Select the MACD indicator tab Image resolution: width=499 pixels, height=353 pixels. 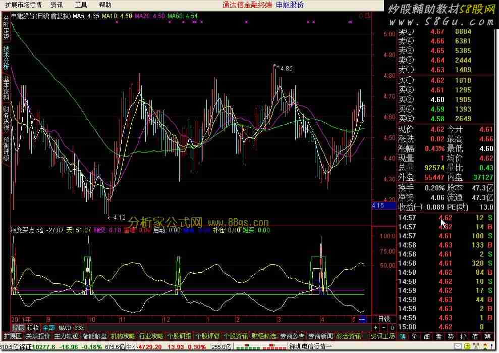coord(65,328)
